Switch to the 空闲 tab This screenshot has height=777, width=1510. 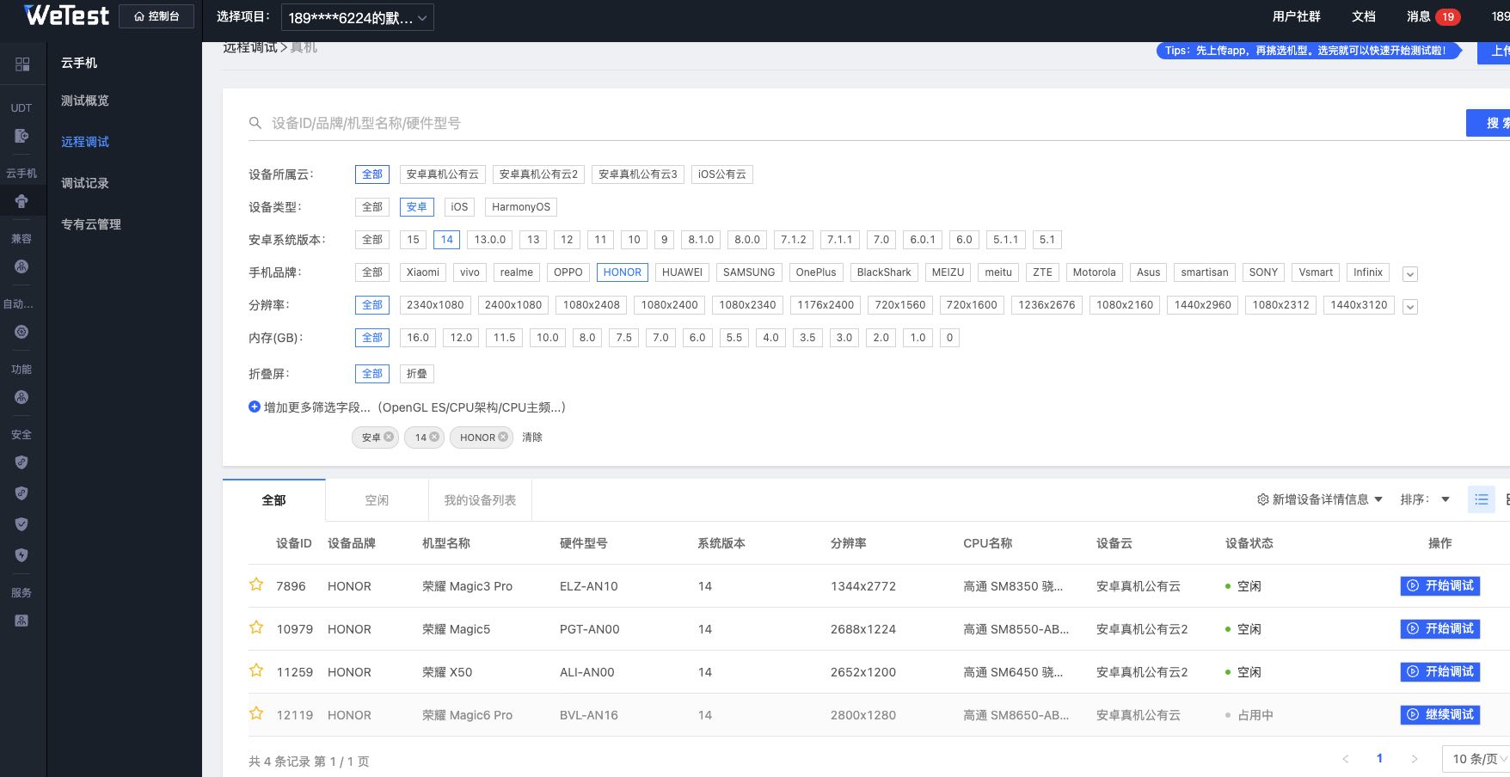(x=377, y=500)
